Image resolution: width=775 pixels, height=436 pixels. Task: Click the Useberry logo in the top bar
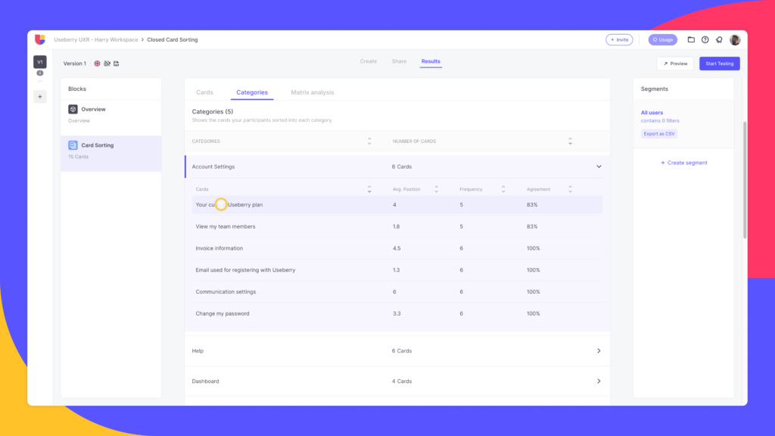(x=39, y=39)
